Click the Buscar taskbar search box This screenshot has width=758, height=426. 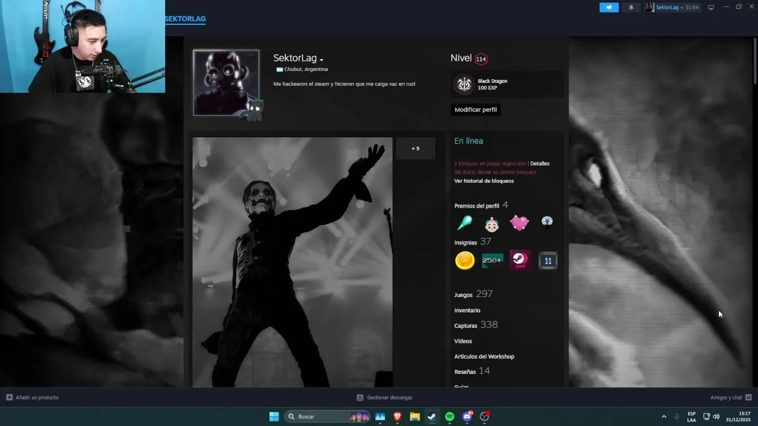pos(327,417)
